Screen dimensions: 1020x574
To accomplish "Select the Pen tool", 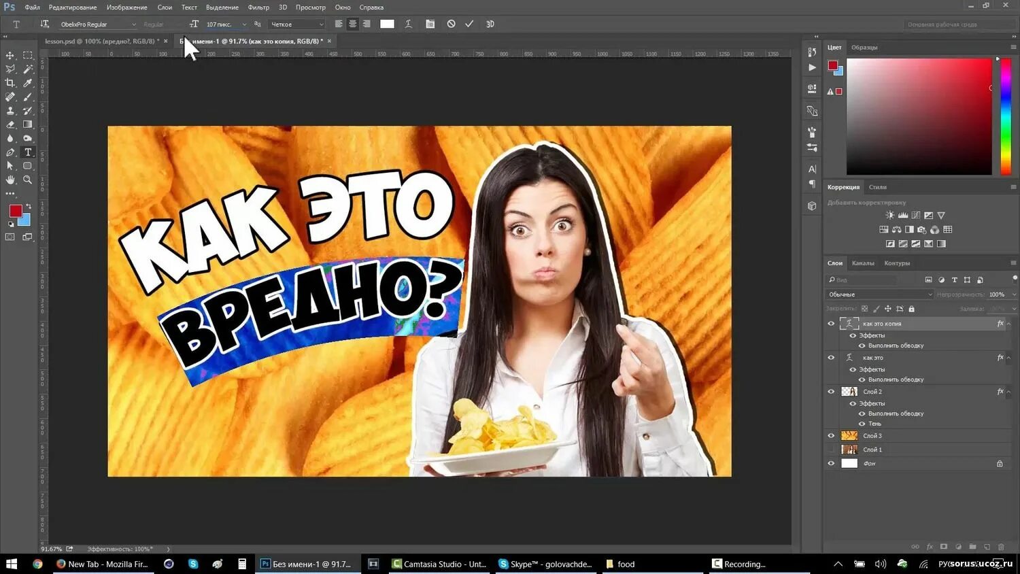I will (x=10, y=152).
